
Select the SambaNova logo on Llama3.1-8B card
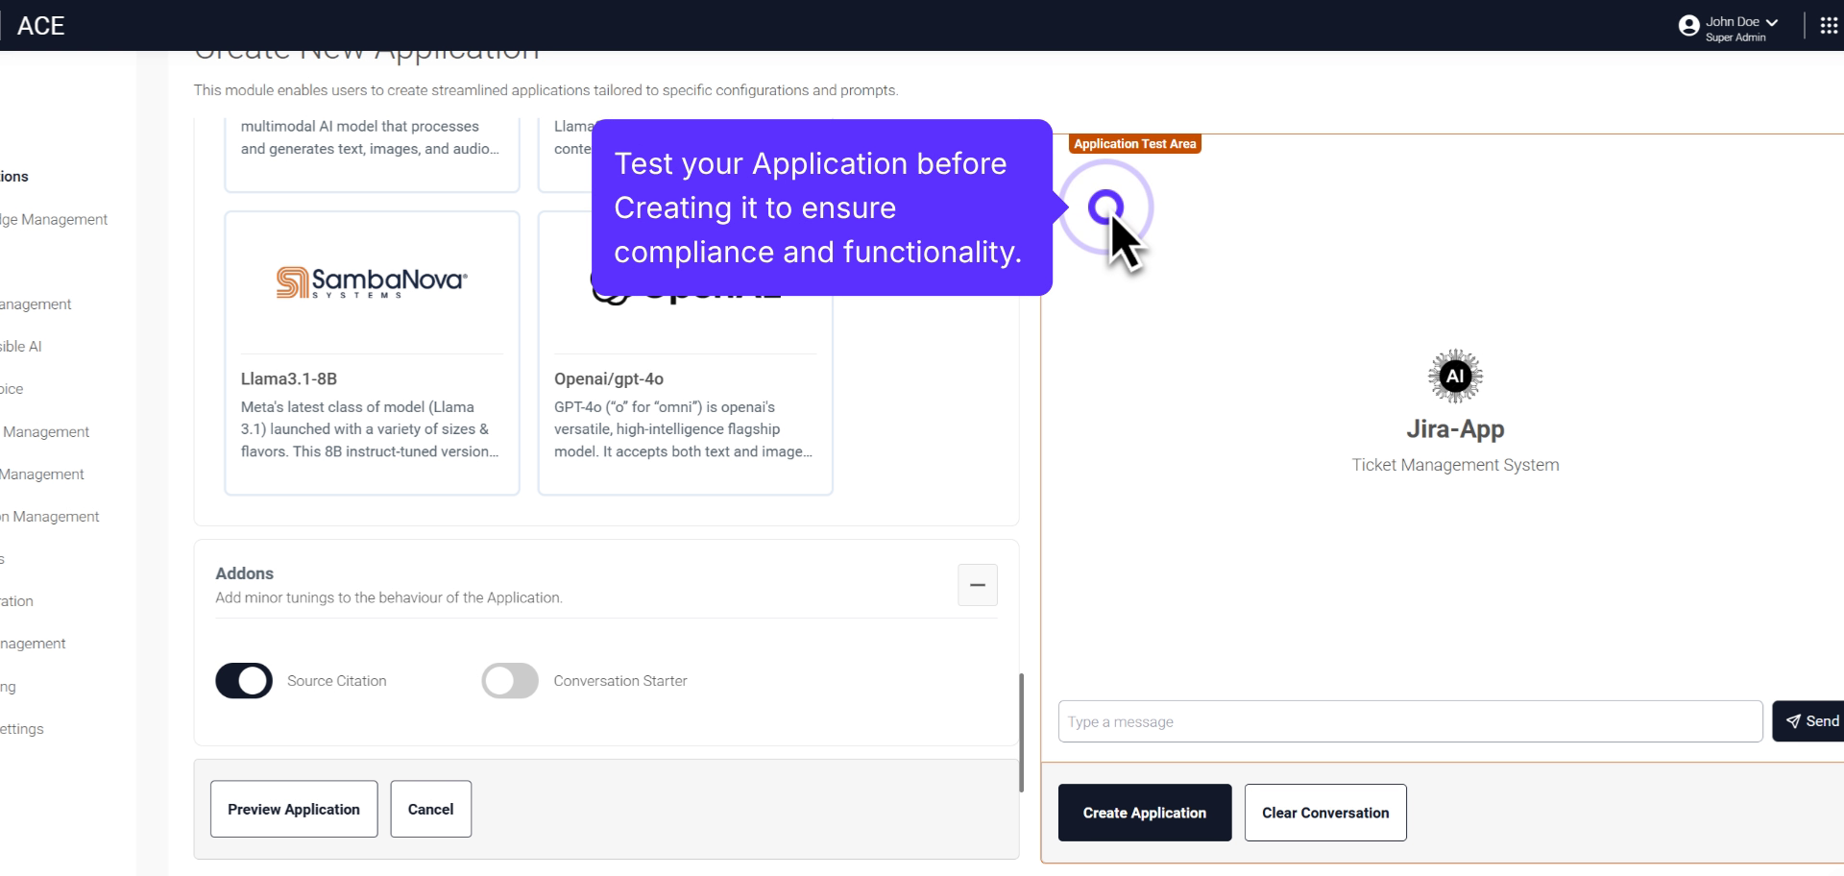(371, 281)
